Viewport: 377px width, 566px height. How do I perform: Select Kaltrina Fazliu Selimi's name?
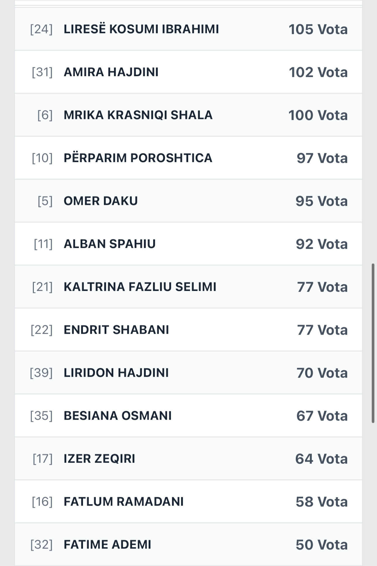(x=140, y=287)
